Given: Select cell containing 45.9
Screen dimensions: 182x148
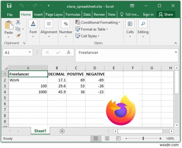Looking at the screenshot, I should (57, 92).
